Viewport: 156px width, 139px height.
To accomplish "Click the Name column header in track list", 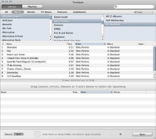I will 36,44.
